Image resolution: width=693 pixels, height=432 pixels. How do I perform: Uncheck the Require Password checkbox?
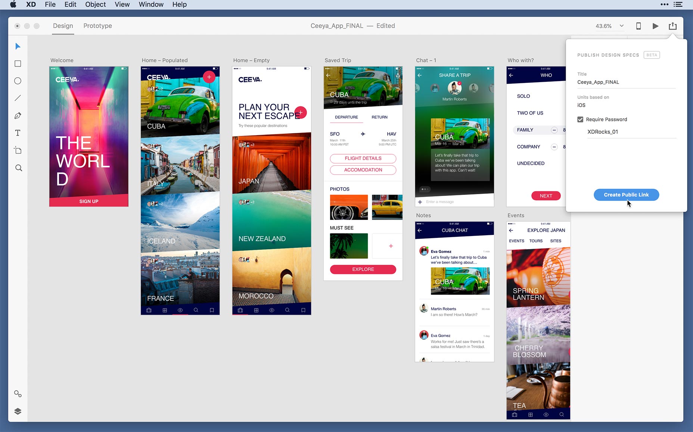coord(580,119)
